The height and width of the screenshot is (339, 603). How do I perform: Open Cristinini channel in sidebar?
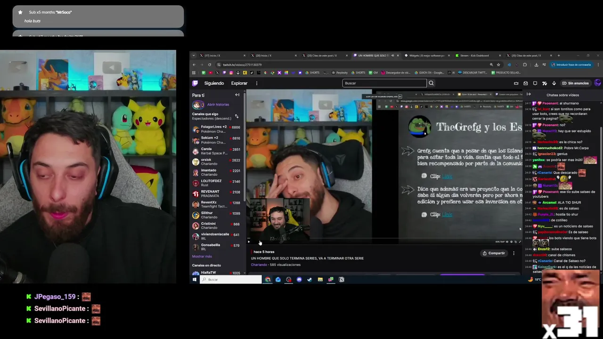click(217, 226)
